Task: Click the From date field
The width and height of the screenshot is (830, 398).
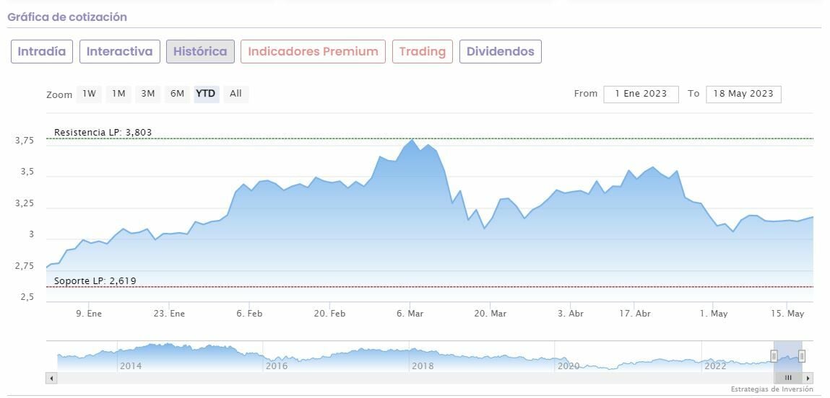Action: coord(641,94)
